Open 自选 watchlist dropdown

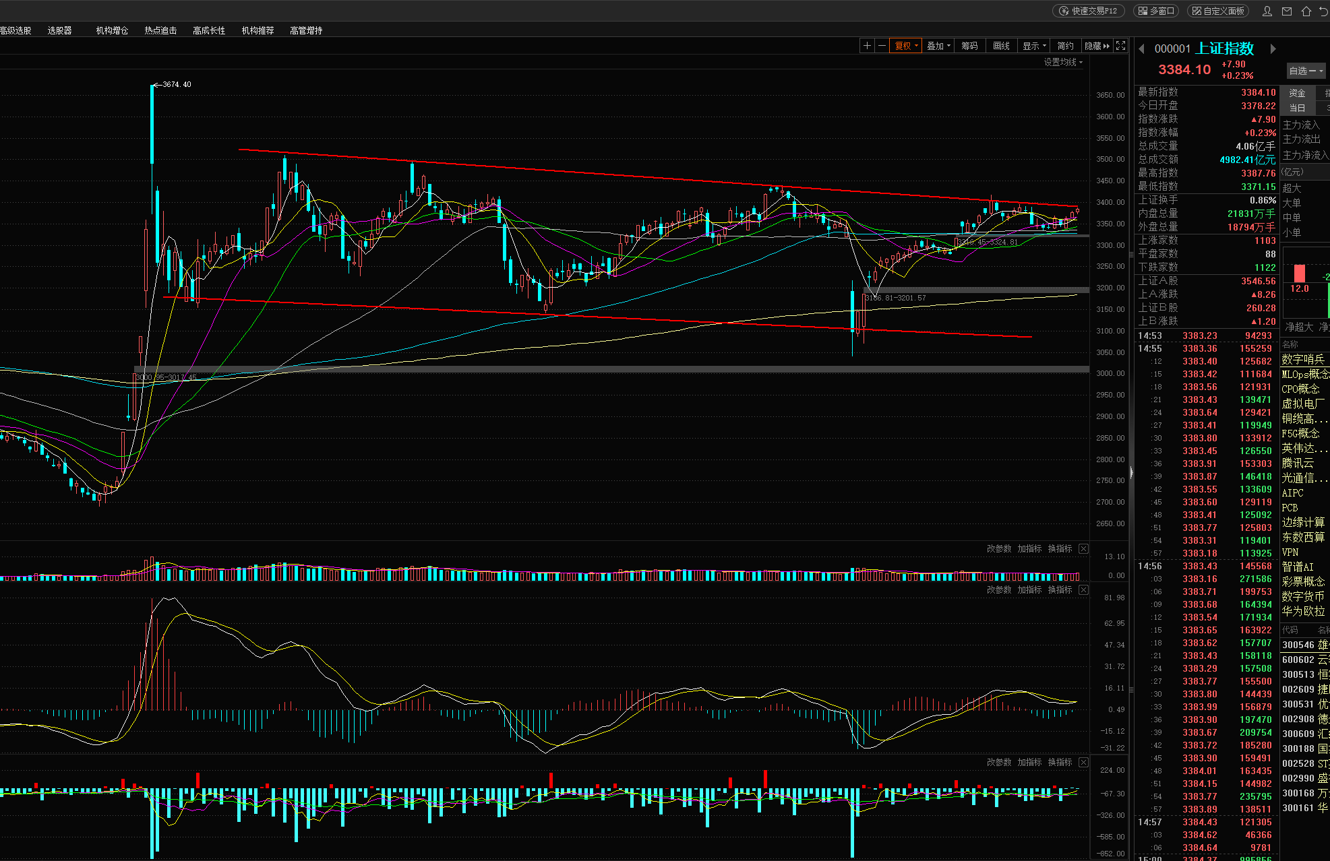click(1306, 71)
